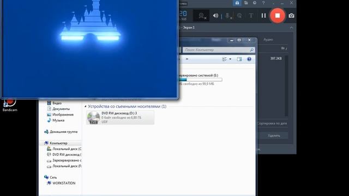
Task: Collapse the Экран 1 panel with the chevron
Action: [x=291, y=28]
